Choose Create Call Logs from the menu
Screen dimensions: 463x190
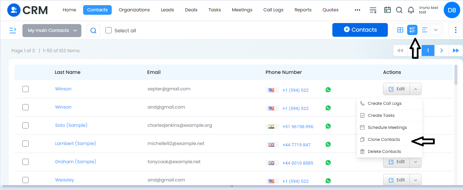[x=390, y=103]
